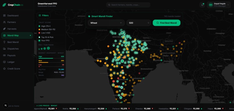This screenshot has height=111, width=234.
Task: Click the Dashboard grid icon in sidebar
Action: [4, 15]
